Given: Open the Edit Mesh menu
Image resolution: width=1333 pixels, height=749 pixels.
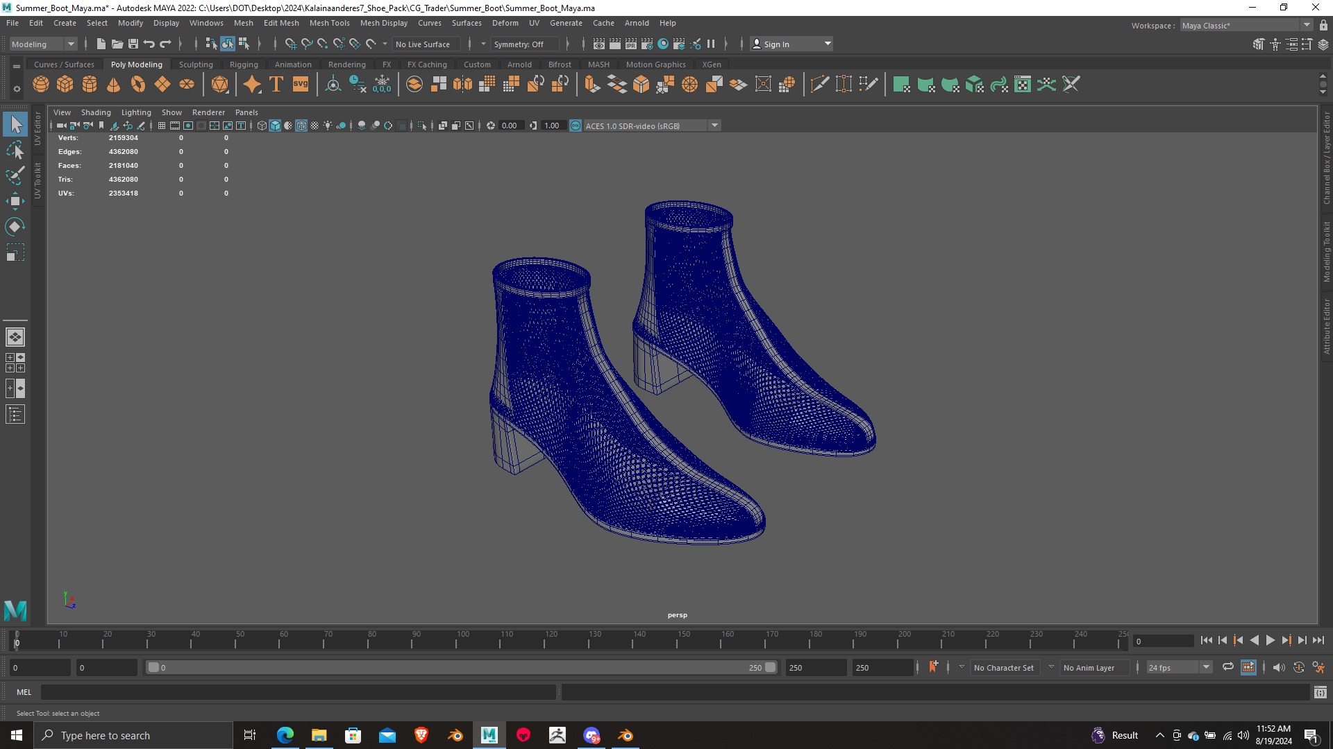Looking at the screenshot, I should pyautogui.click(x=281, y=23).
